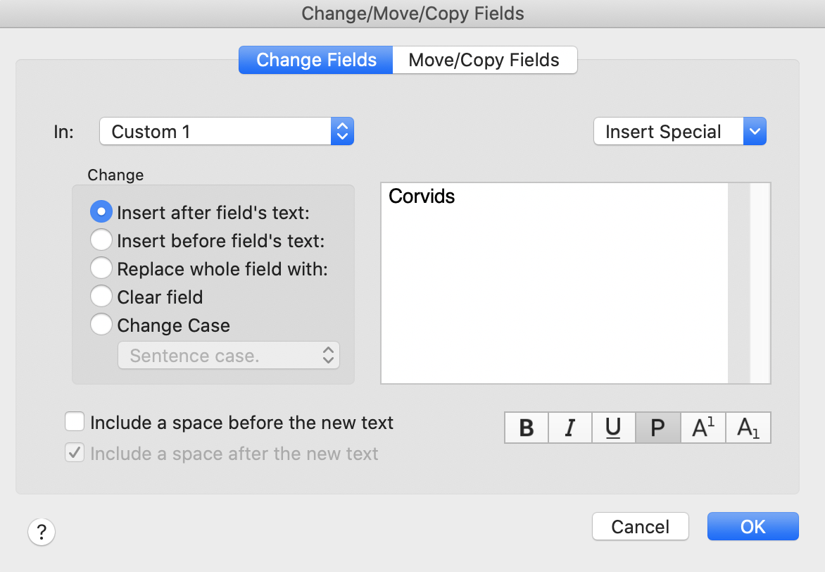Image resolution: width=825 pixels, height=572 pixels.
Task: Toggle underline formatting icon
Action: pos(613,428)
